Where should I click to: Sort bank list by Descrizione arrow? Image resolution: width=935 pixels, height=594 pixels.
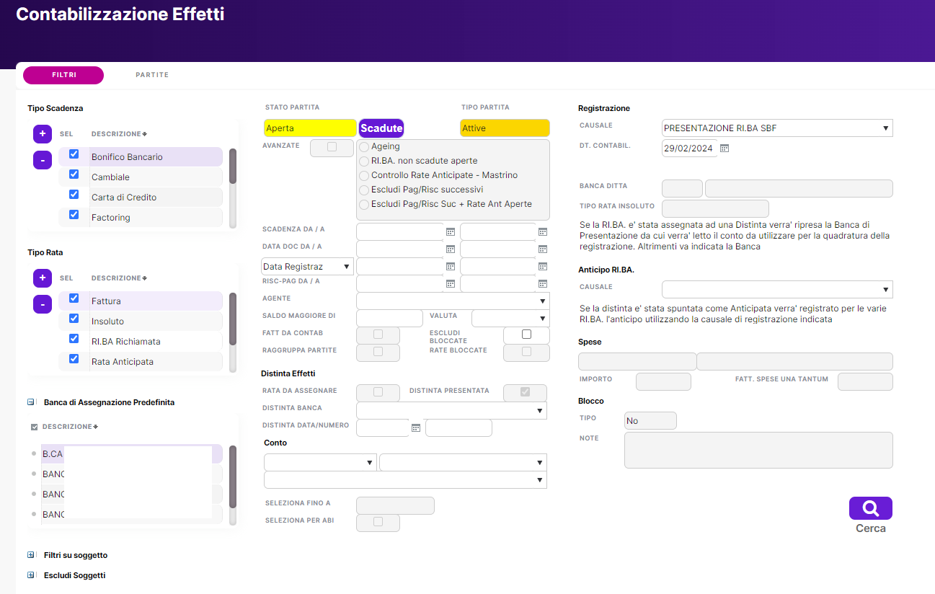click(96, 427)
